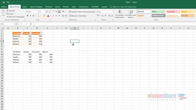Click Quebrar Texto Automaticamente
Image resolution: width=196 pixels, height=110 pixels.
click(x=82, y=12)
